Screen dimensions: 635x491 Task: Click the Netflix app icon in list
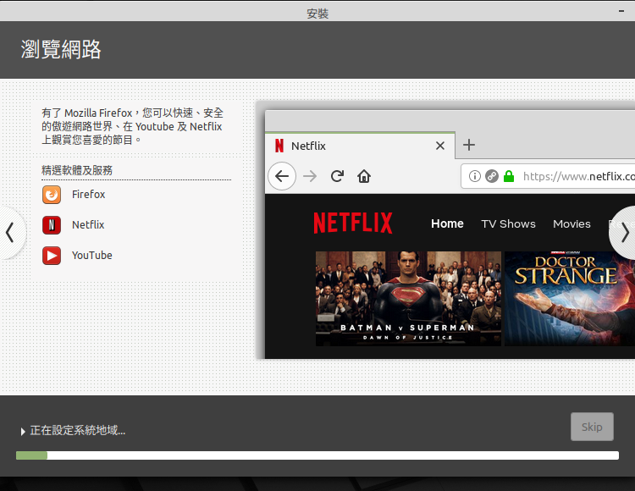tap(52, 225)
